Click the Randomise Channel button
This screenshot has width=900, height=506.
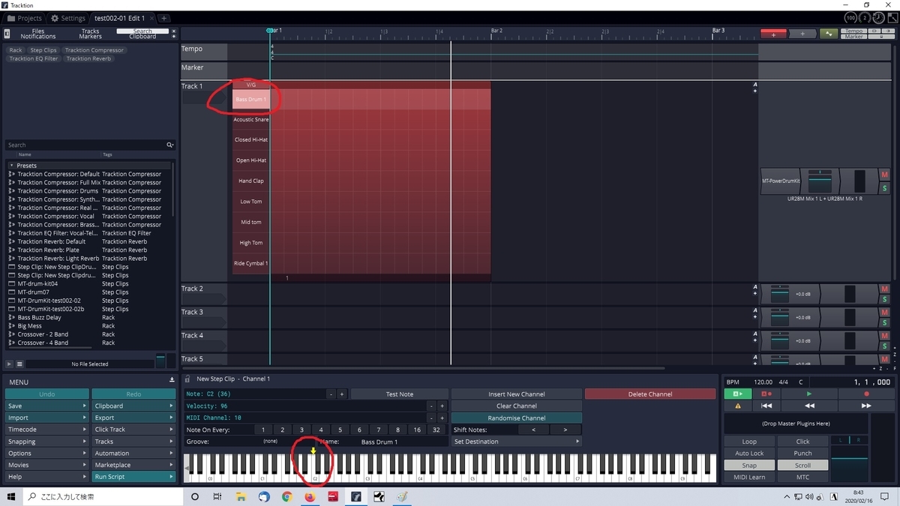(x=517, y=418)
